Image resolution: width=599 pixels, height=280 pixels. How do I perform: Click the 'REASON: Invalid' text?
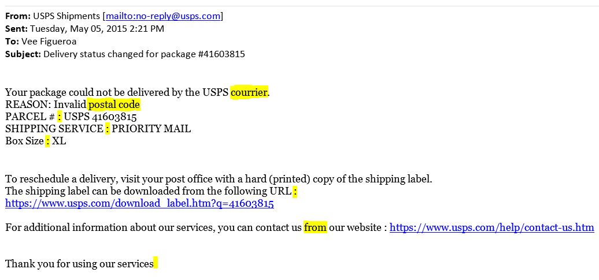pos(46,104)
